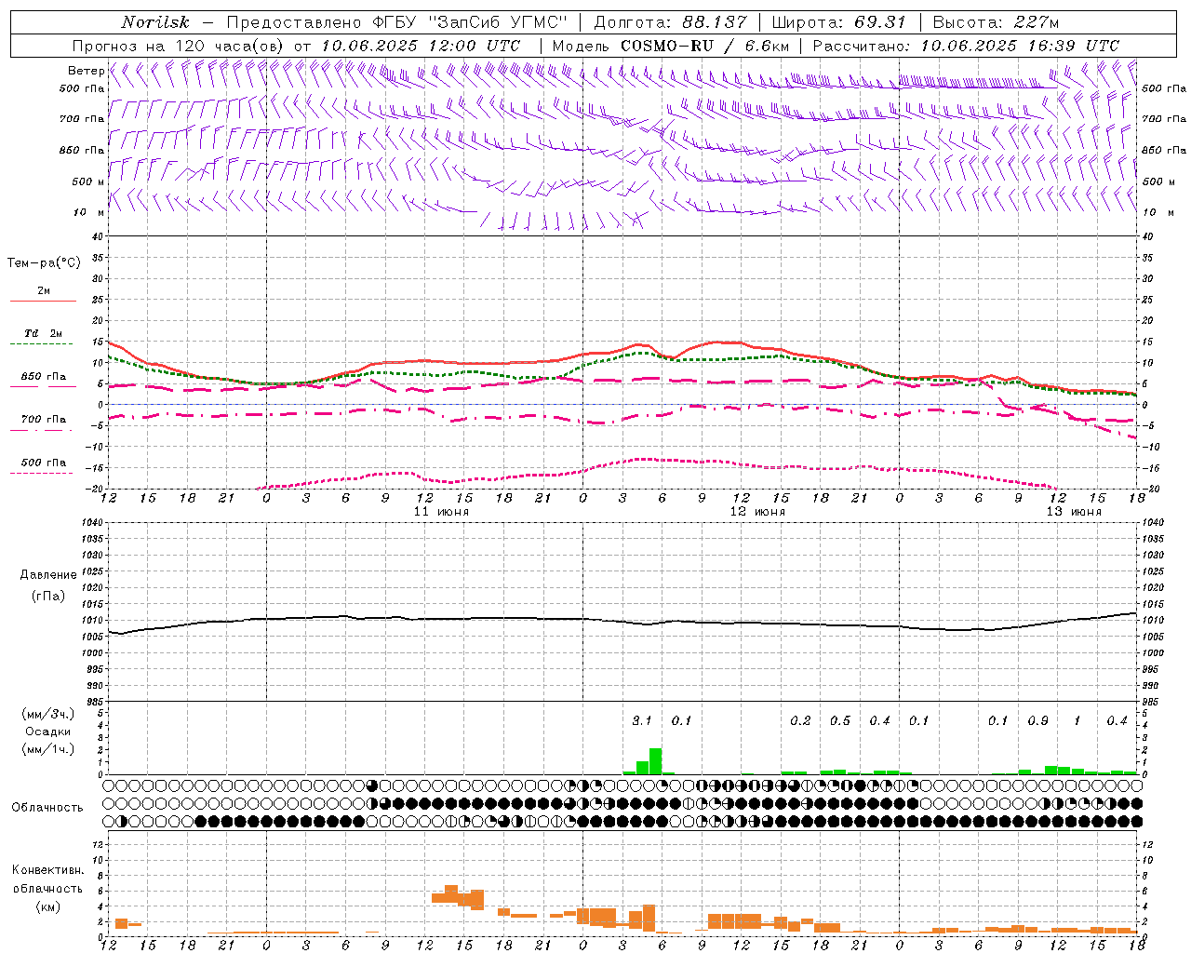Click the dashed line under Td 2м legend
Viewport: 1191px width, 953px height.
[x=42, y=344]
